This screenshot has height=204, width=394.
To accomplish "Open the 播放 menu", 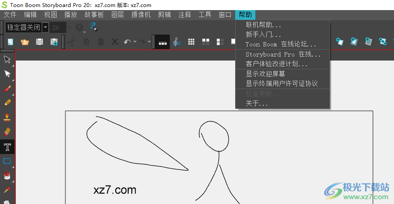I will pyautogui.click(x=71, y=15).
